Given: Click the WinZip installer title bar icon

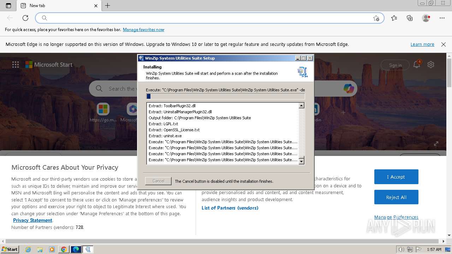Looking at the screenshot, I should pyautogui.click(x=141, y=58).
